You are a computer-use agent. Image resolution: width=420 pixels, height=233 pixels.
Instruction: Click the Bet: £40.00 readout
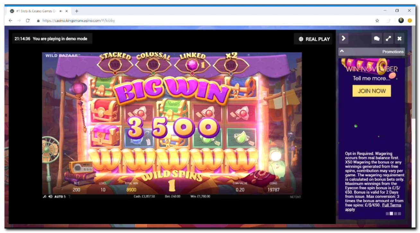pyautogui.click(x=172, y=196)
